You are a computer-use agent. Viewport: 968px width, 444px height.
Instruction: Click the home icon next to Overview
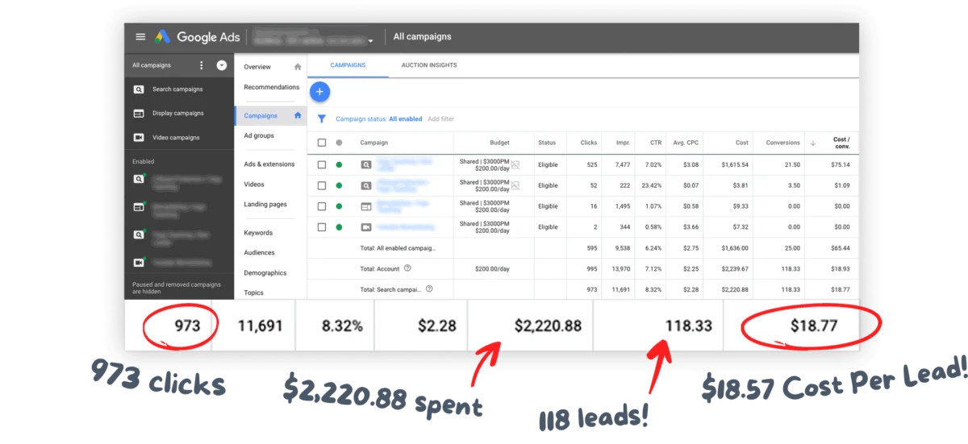coord(298,67)
